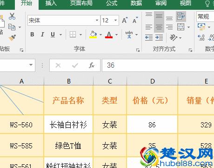Screen dimensions: 214x168
Task: Toggle Bold formatting
Action: [32, 35]
